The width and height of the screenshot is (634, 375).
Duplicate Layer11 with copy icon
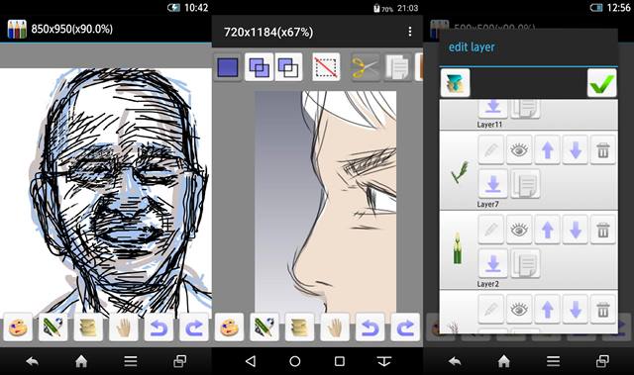point(525,108)
